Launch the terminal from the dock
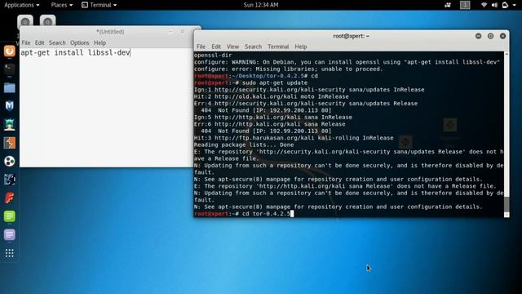The height and width of the screenshot is (294, 522). [x=9, y=69]
